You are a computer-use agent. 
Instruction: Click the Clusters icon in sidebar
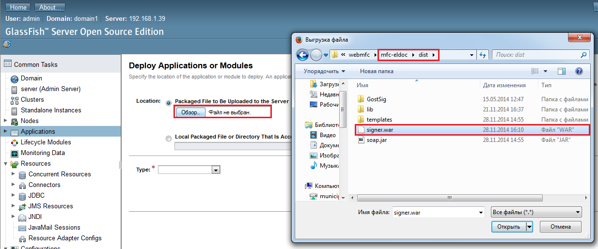14,100
